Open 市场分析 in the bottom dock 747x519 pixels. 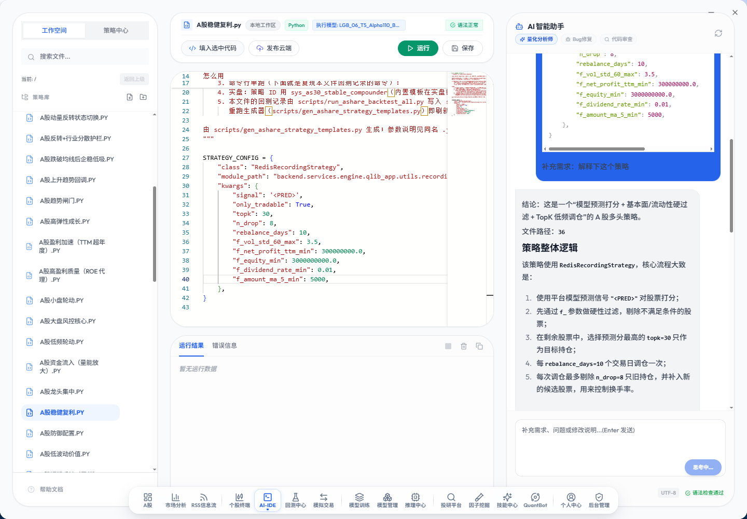pyautogui.click(x=175, y=500)
